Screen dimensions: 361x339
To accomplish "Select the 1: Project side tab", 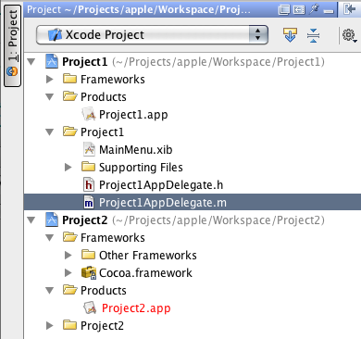I will (x=12, y=45).
